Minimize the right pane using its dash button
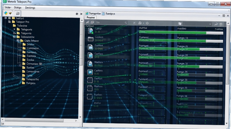Viewport: 231px width, 129px height. [219, 16]
